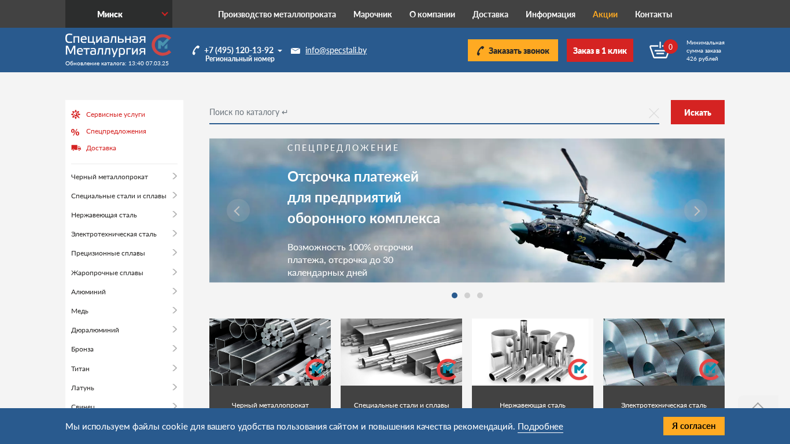Open Титан sidebar category
790x444 pixels.
(80, 369)
